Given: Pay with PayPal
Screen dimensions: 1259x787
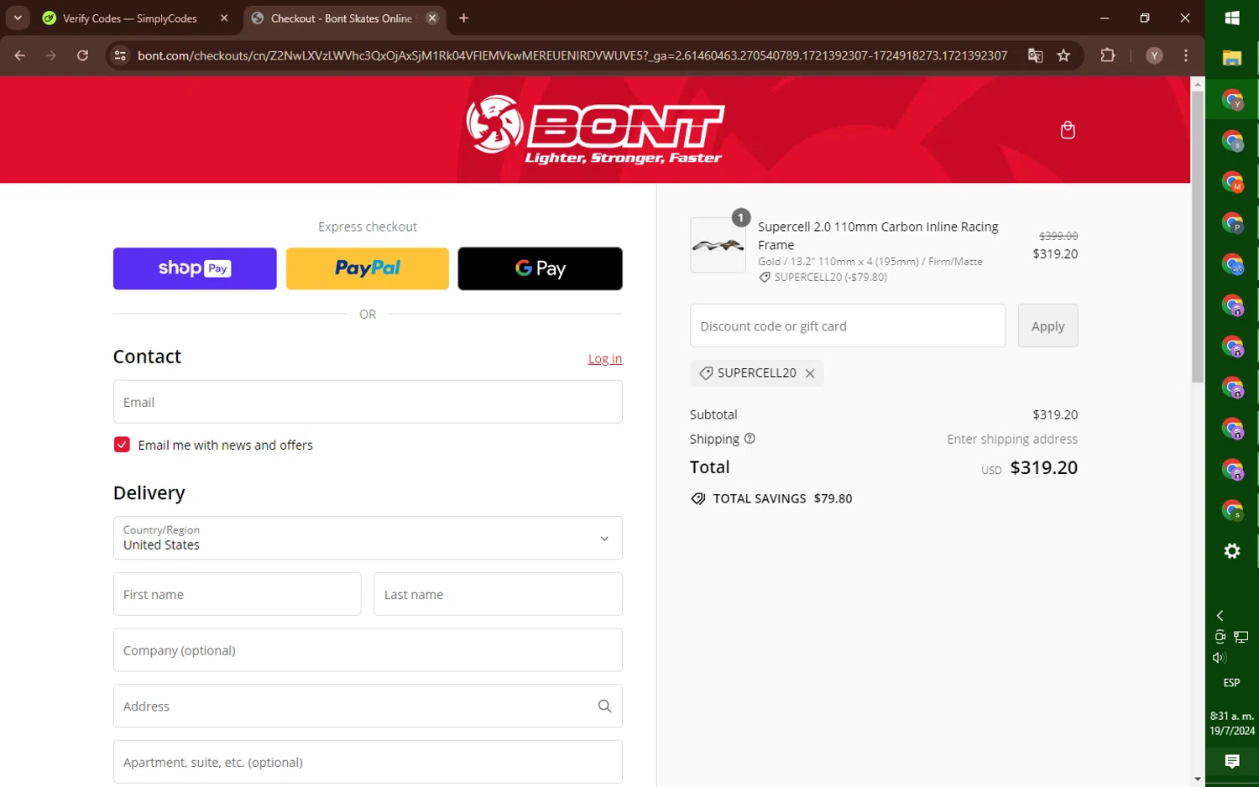Looking at the screenshot, I should (368, 268).
